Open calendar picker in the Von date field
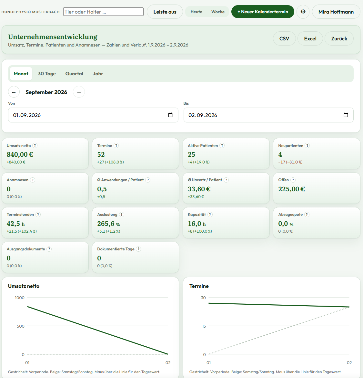The width and height of the screenshot is (363, 378). pyautogui.click(x=170, y=115)
